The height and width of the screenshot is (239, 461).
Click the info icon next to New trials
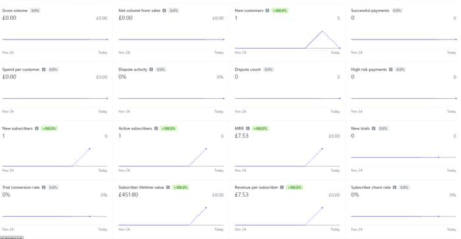(373, 128)
